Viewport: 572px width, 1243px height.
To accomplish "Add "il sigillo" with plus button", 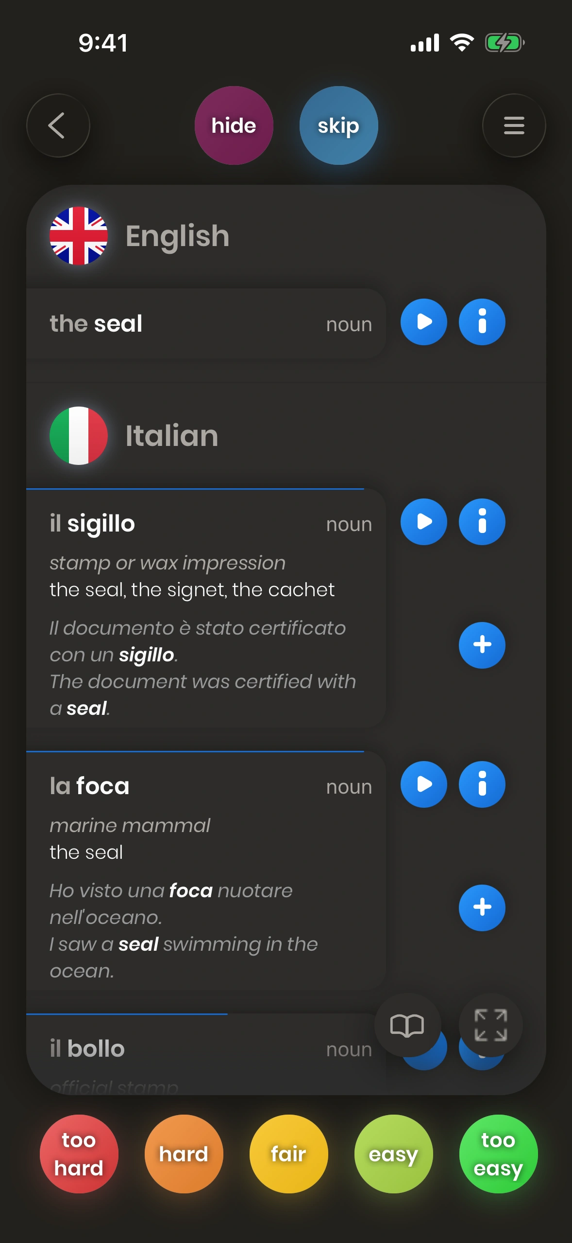I will coord(482,645).
